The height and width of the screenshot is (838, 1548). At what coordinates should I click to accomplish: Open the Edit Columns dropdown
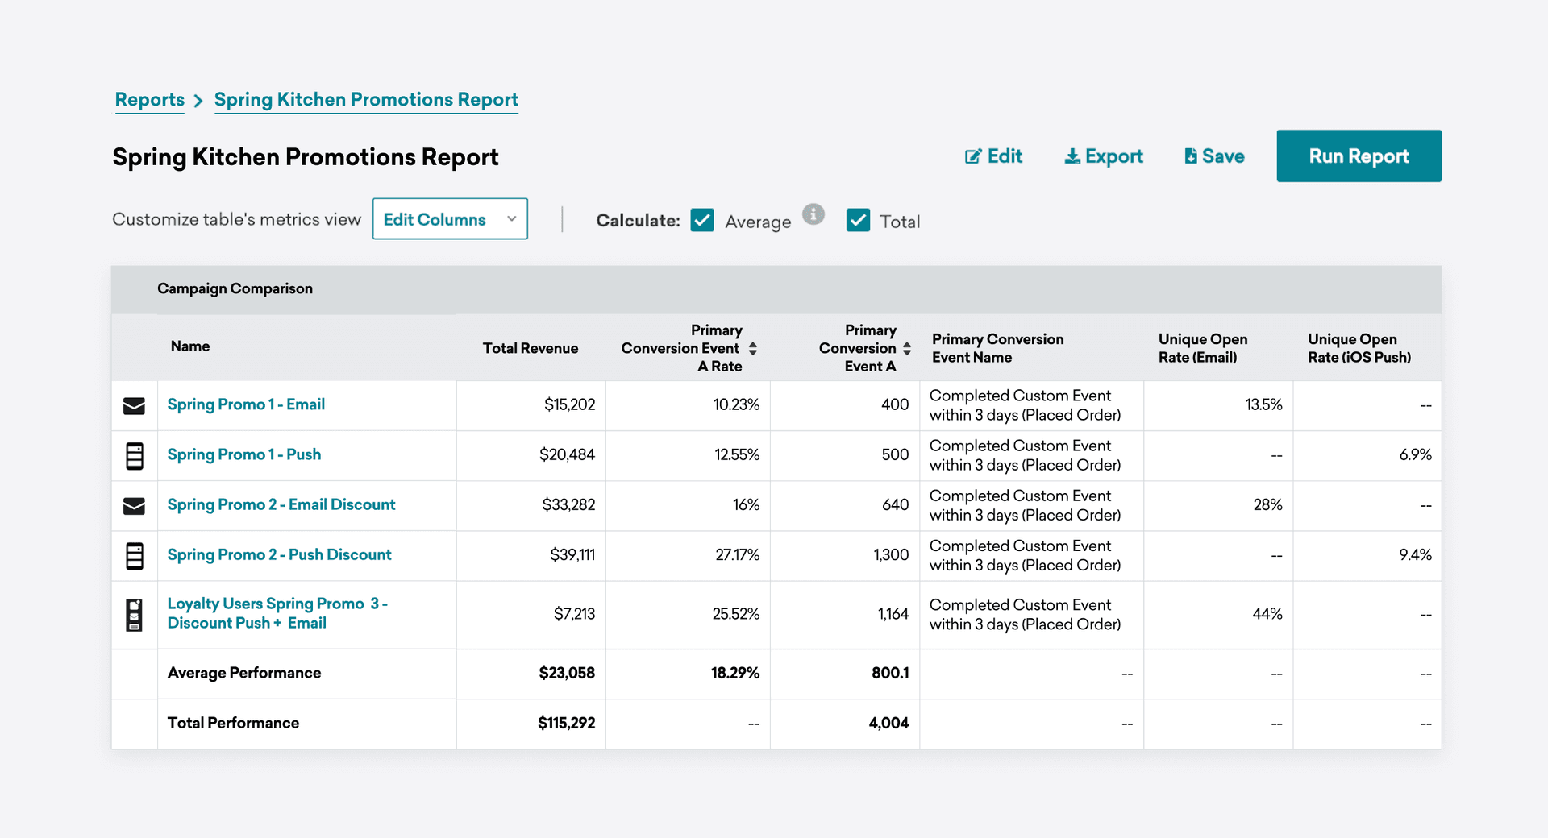click(450, 219)
